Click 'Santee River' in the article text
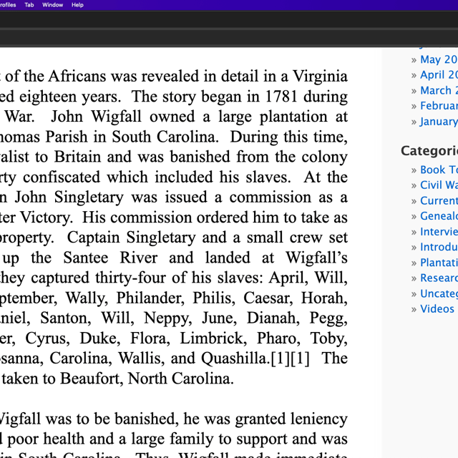This screenshot has width=458, height=458. click(110, 258)
